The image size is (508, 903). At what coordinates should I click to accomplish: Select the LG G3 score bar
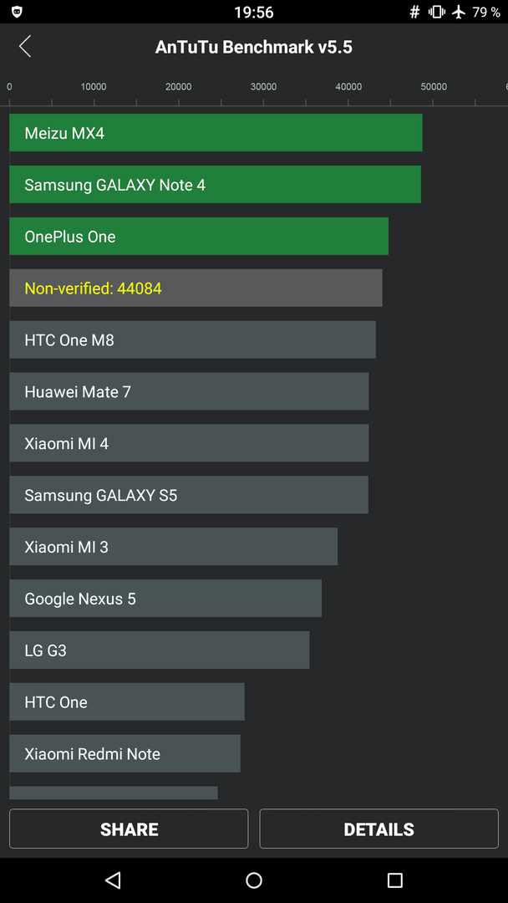[160, 650]
